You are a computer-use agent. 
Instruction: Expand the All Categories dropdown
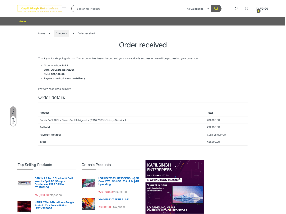[x=198, y=9]
